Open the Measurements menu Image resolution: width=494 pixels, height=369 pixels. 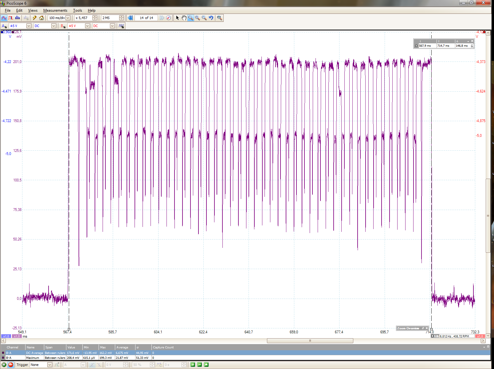(55, 10)
